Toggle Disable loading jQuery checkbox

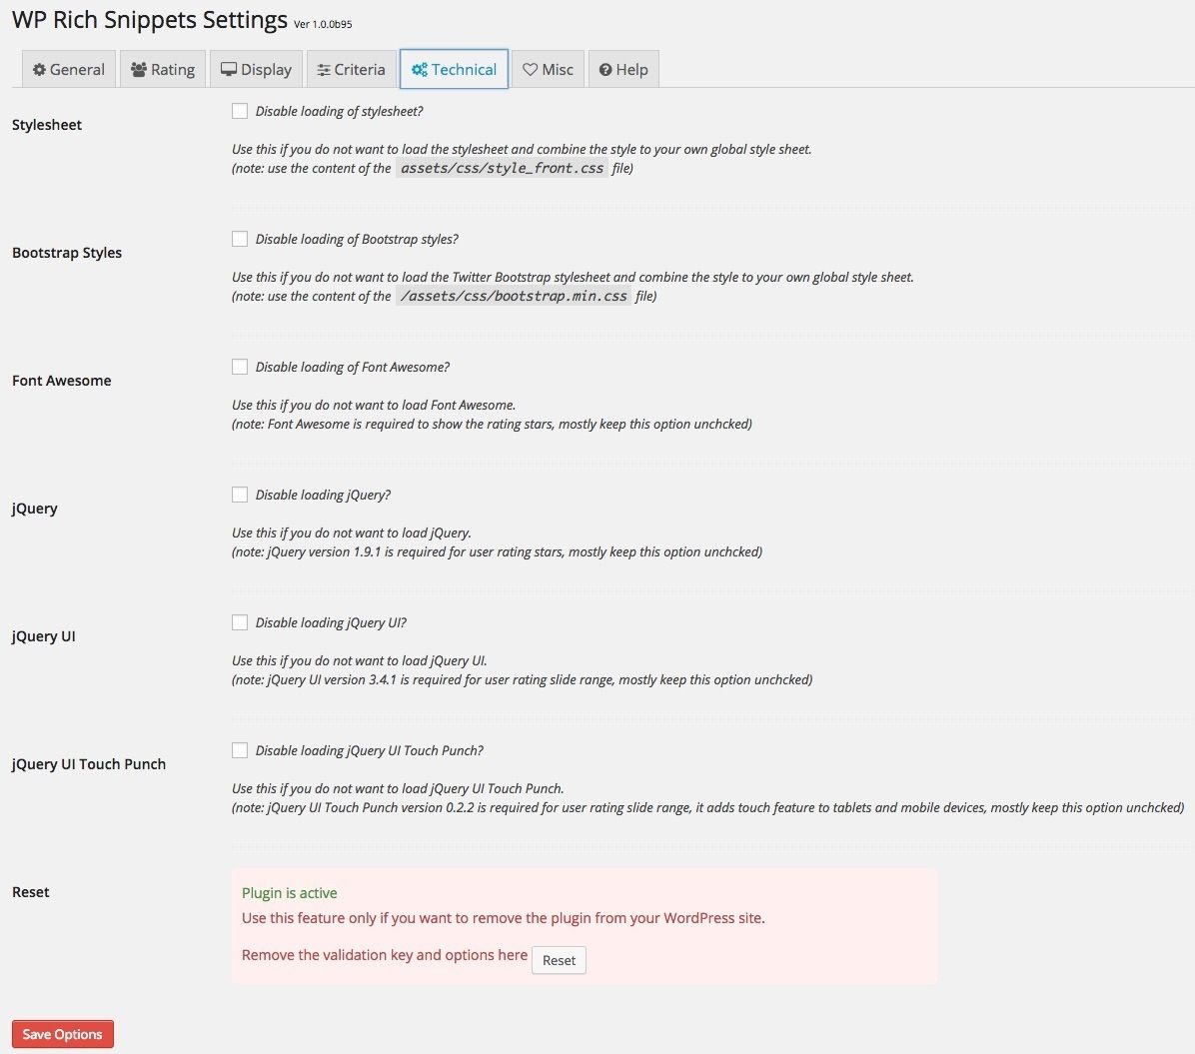pyautogui.click(x=240, y=496)
